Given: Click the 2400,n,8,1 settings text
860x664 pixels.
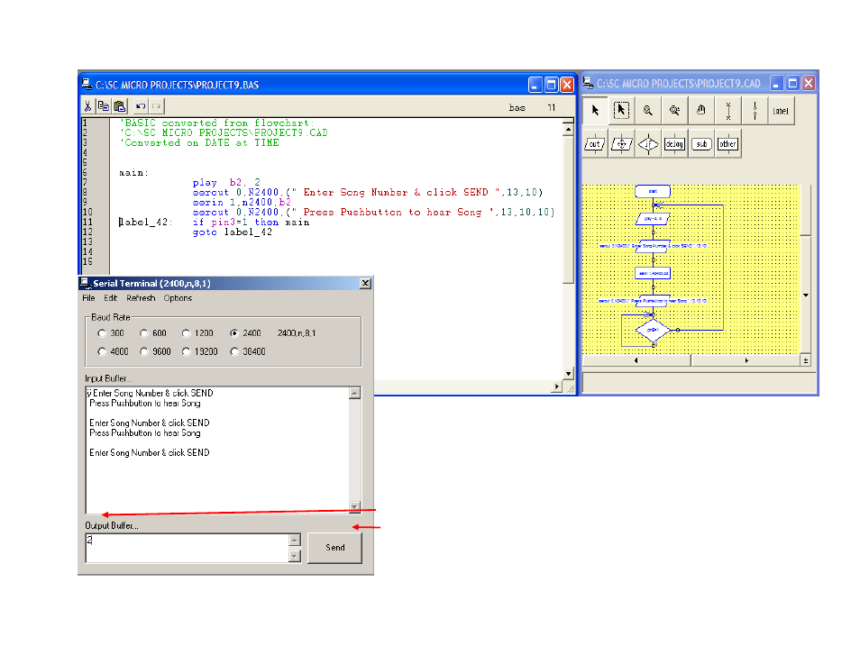Looking at the screenshot, I should 297,333.
